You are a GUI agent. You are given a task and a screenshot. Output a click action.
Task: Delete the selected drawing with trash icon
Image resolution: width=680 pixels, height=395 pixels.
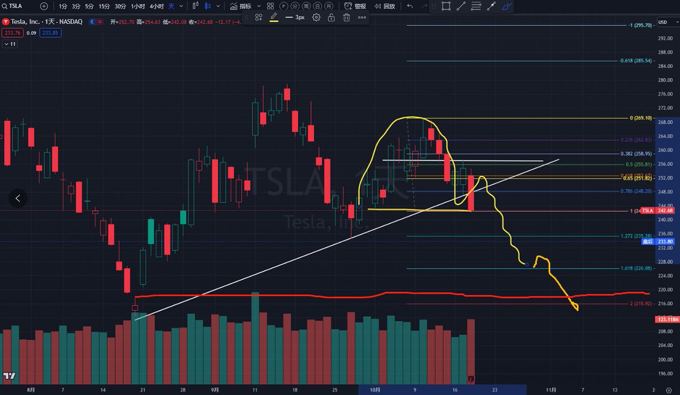346,18
